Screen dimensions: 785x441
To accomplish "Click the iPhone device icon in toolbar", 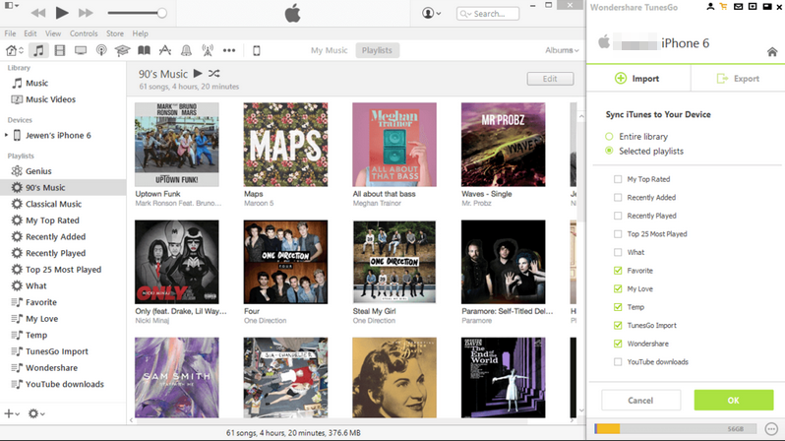I will [257, 50].
